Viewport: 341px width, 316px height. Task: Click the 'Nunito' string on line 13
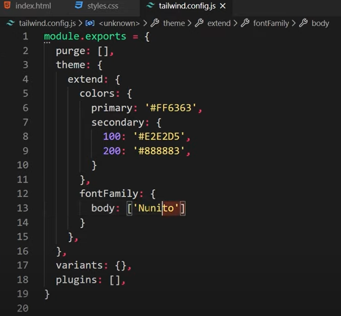156,208
